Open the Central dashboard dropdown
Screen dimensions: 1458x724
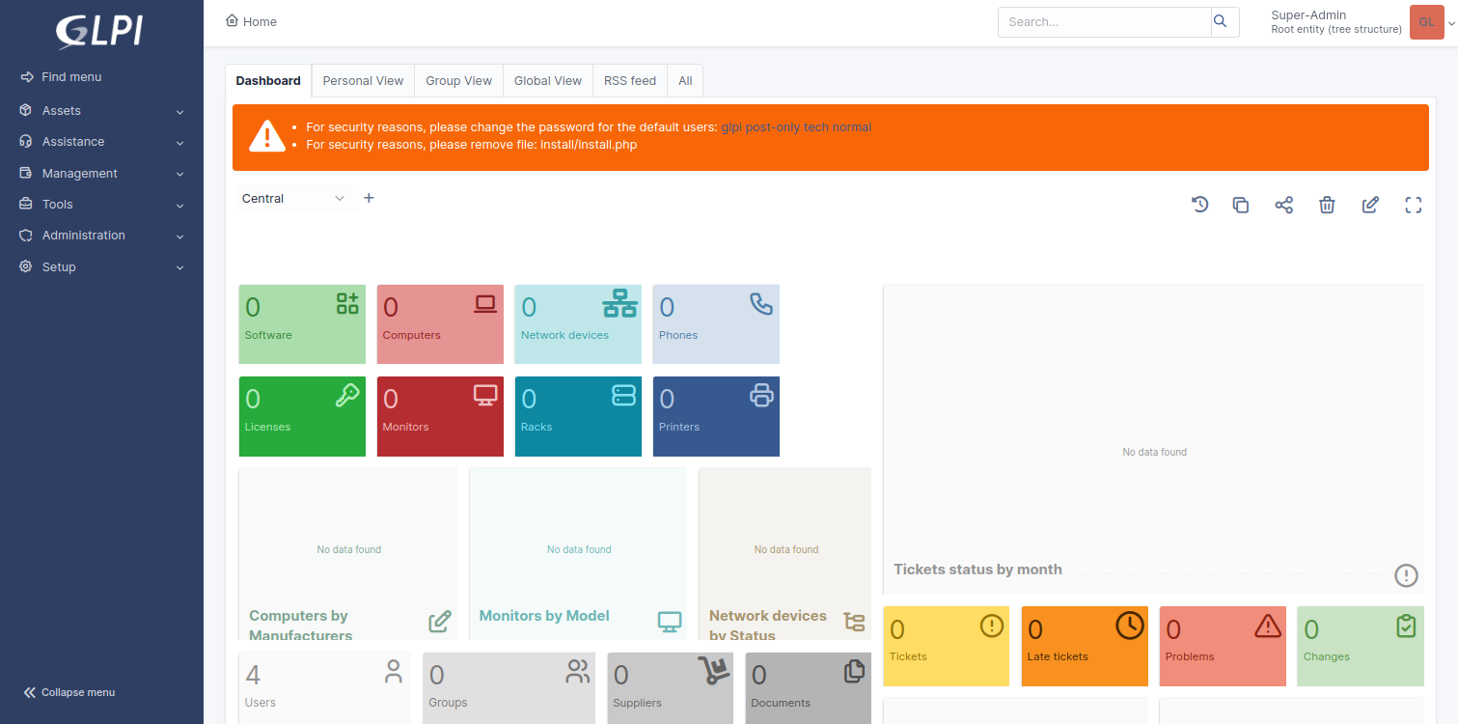pos(292,198)
